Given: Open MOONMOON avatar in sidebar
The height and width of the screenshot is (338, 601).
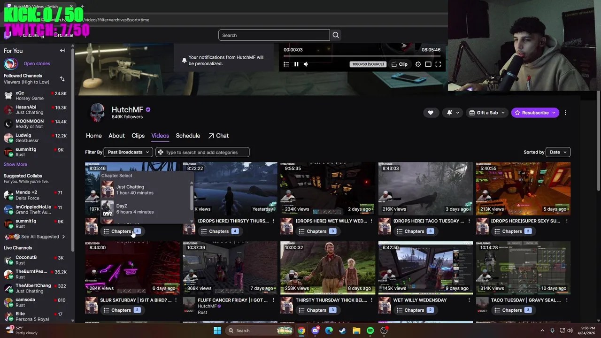Looking at the screenshot, I should (x=8, y=124).
